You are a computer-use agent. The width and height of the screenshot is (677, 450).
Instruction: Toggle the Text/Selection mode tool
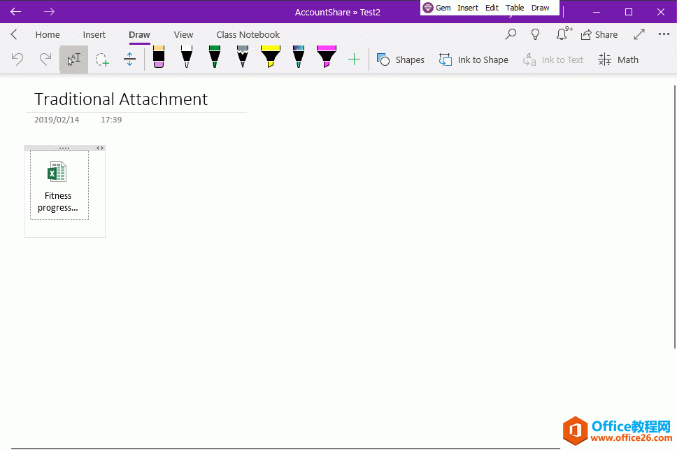tap(73, 59)
